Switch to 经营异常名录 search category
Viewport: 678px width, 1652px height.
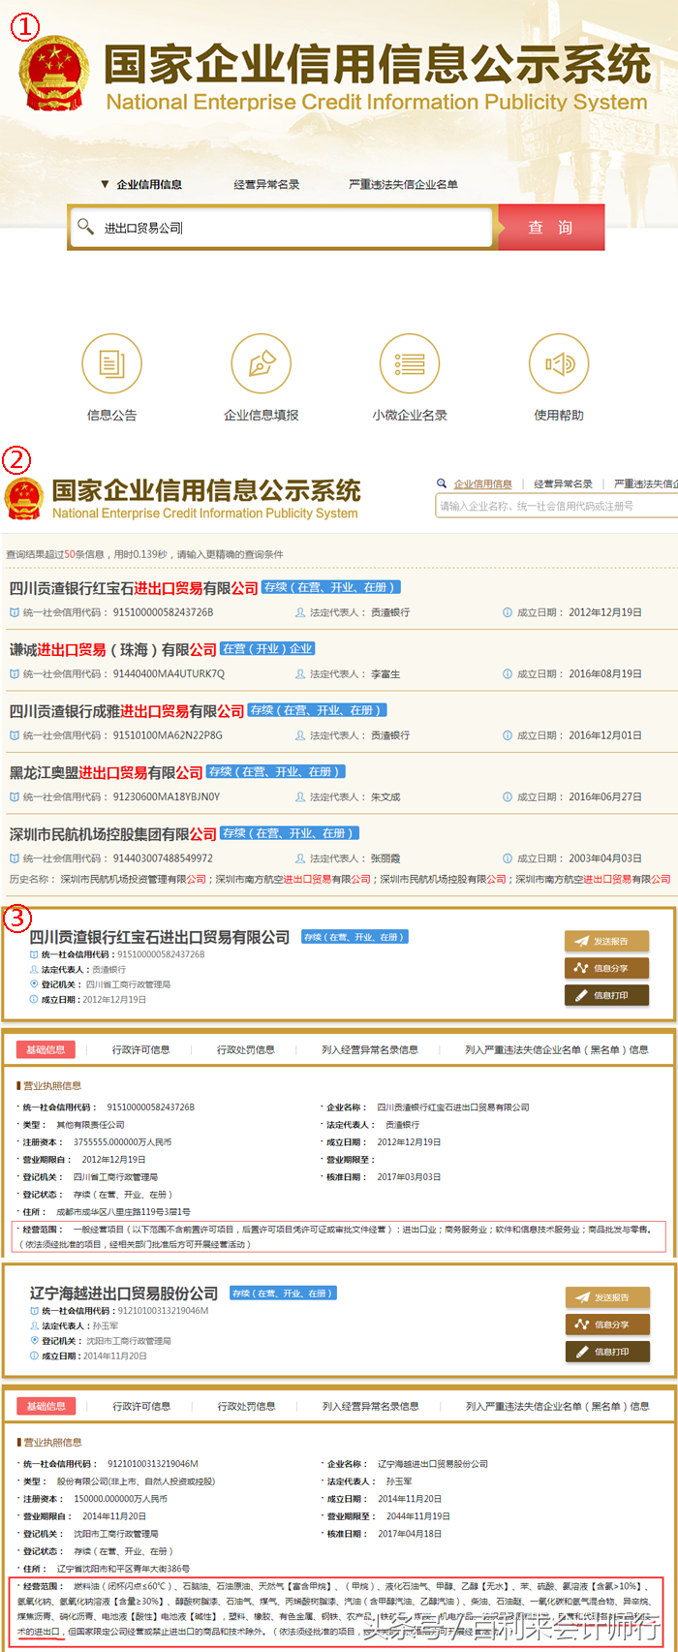tap(266, 184)
